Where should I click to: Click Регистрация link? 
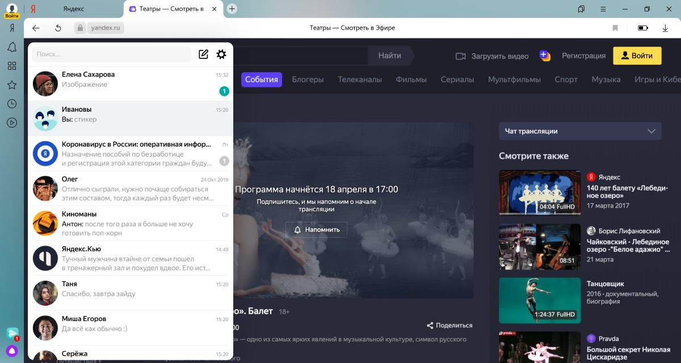pos(584,56)
